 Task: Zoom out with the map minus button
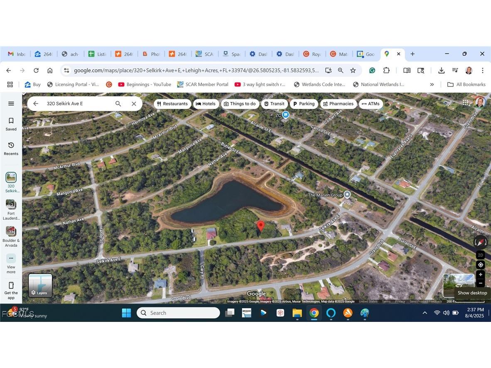click(x=481, y=283)
